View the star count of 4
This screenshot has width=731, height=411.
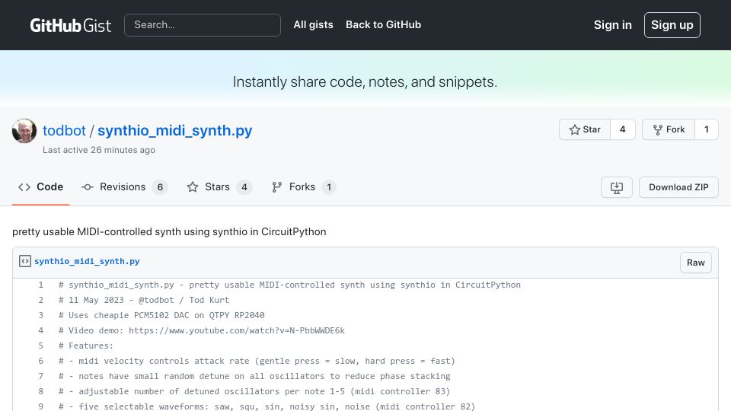(622, 129)
